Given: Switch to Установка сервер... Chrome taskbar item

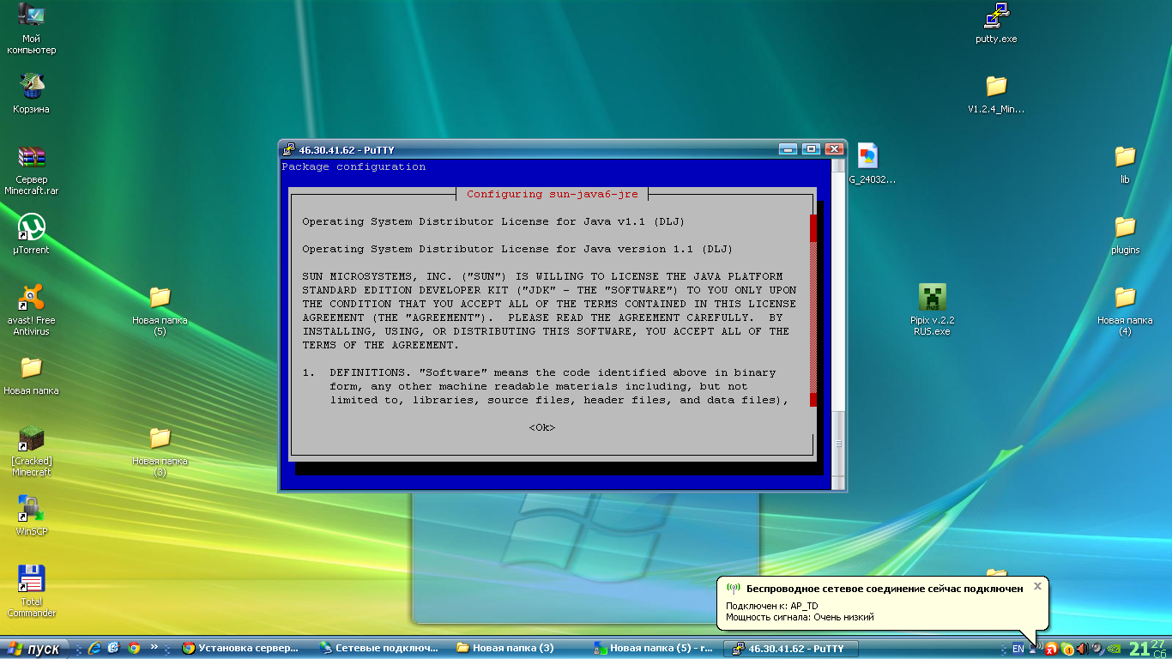Looking at the screenshot, I should (x=242, y=648).
